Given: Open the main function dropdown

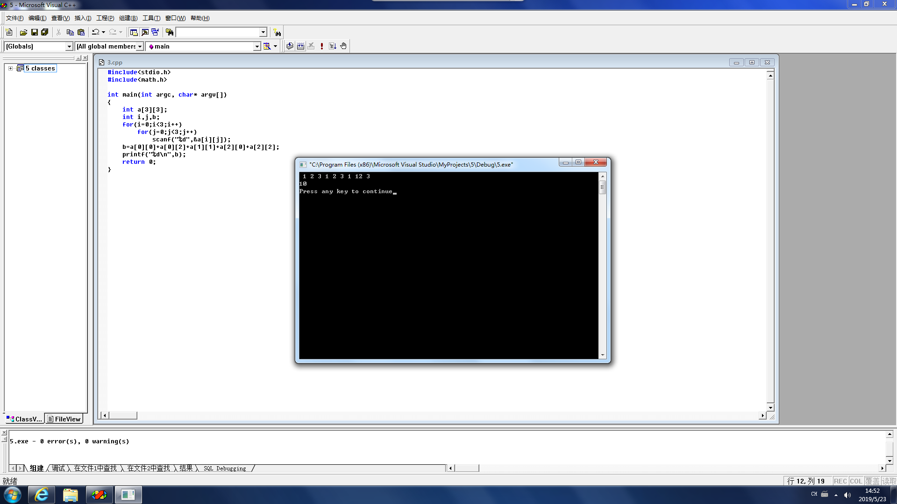Looking at the screenshot, I should point(256,46).
